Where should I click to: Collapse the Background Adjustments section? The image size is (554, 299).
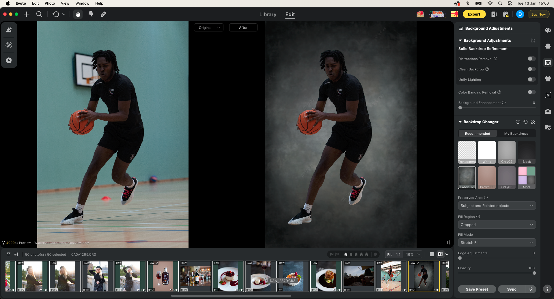(460, 40)
